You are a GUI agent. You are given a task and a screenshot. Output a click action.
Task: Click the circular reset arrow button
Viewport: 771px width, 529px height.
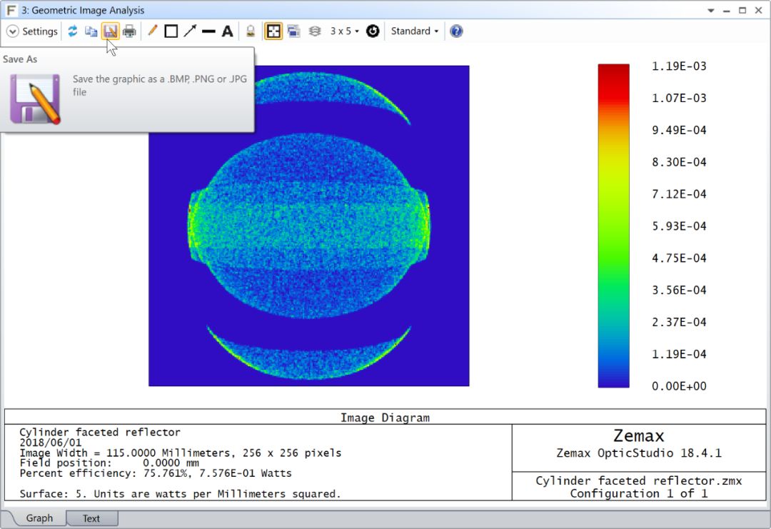(373, 31)
